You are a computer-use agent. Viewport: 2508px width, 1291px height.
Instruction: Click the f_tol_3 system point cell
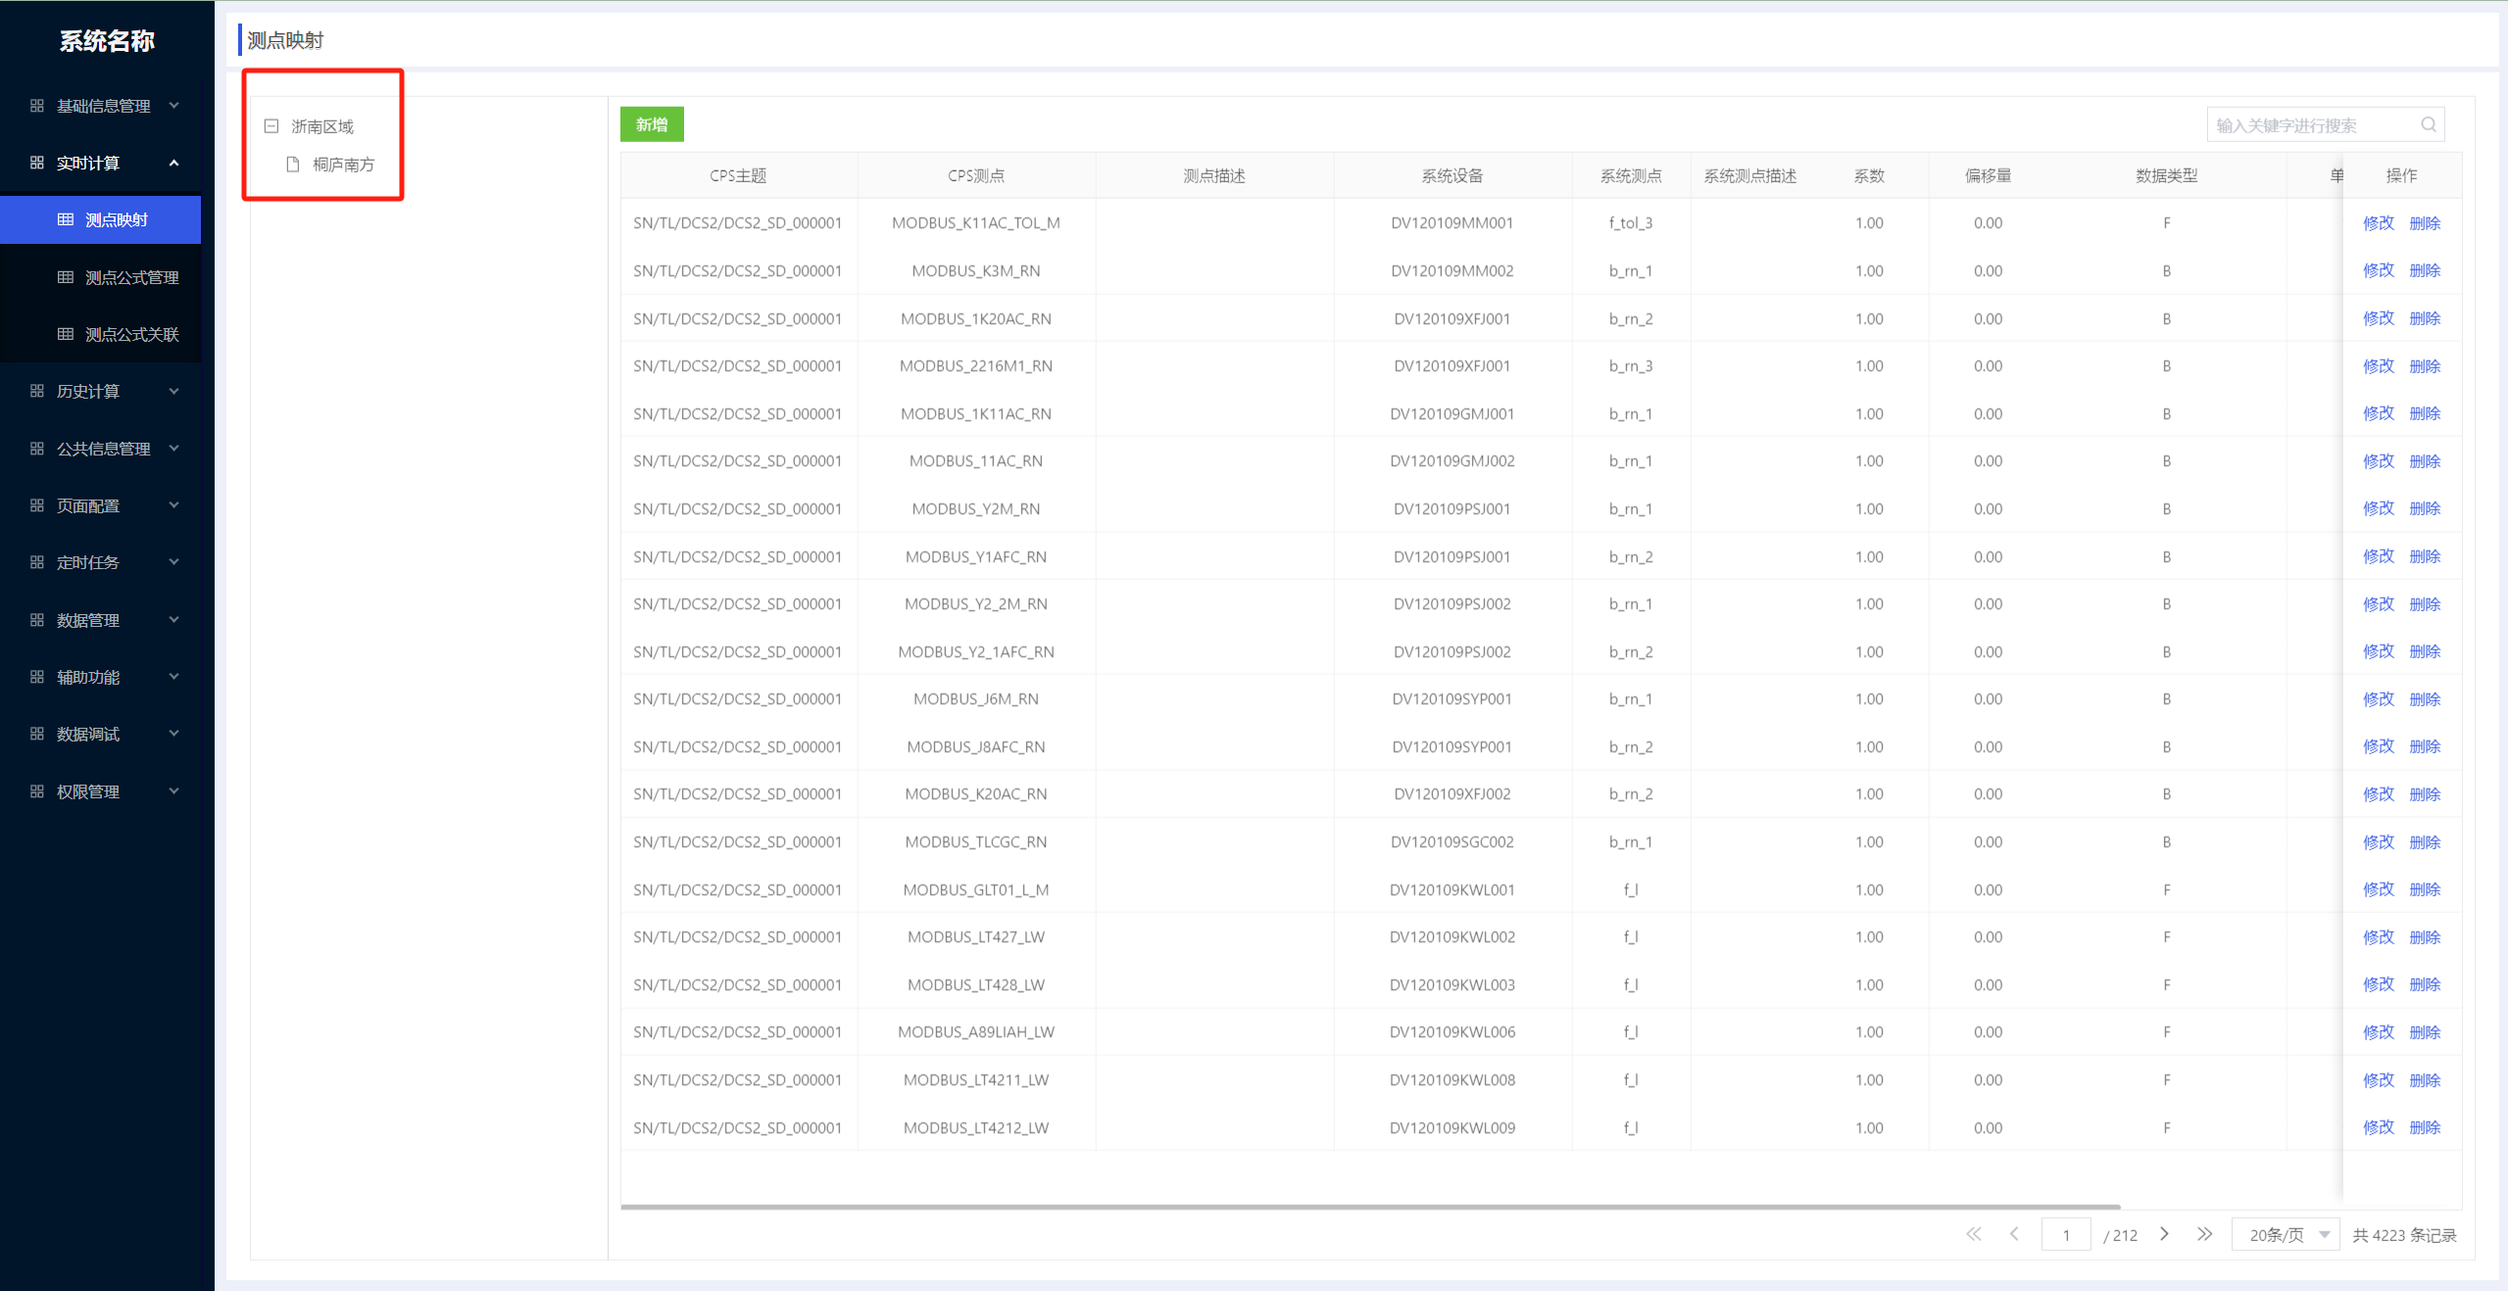(1631, 223)
